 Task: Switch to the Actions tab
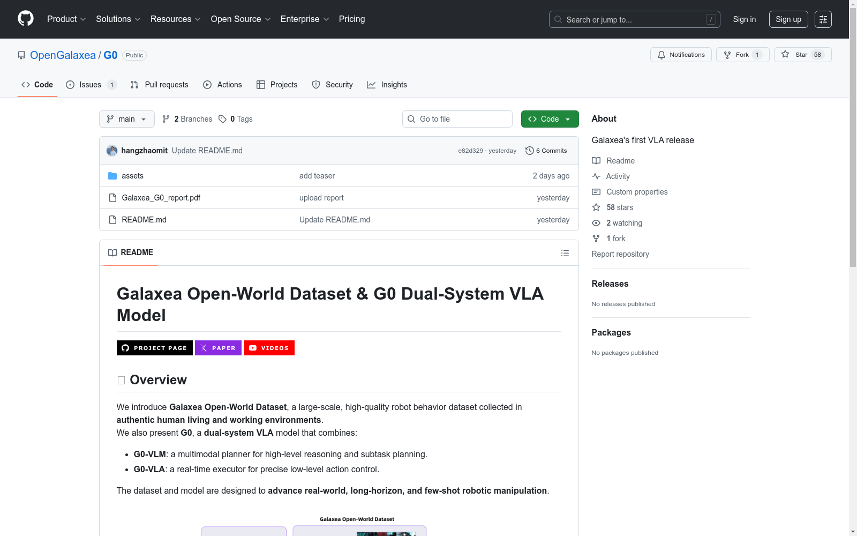pos(223,85)
